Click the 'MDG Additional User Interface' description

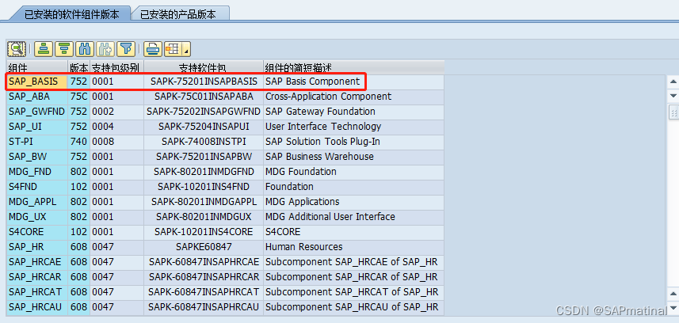click(330, 217)
